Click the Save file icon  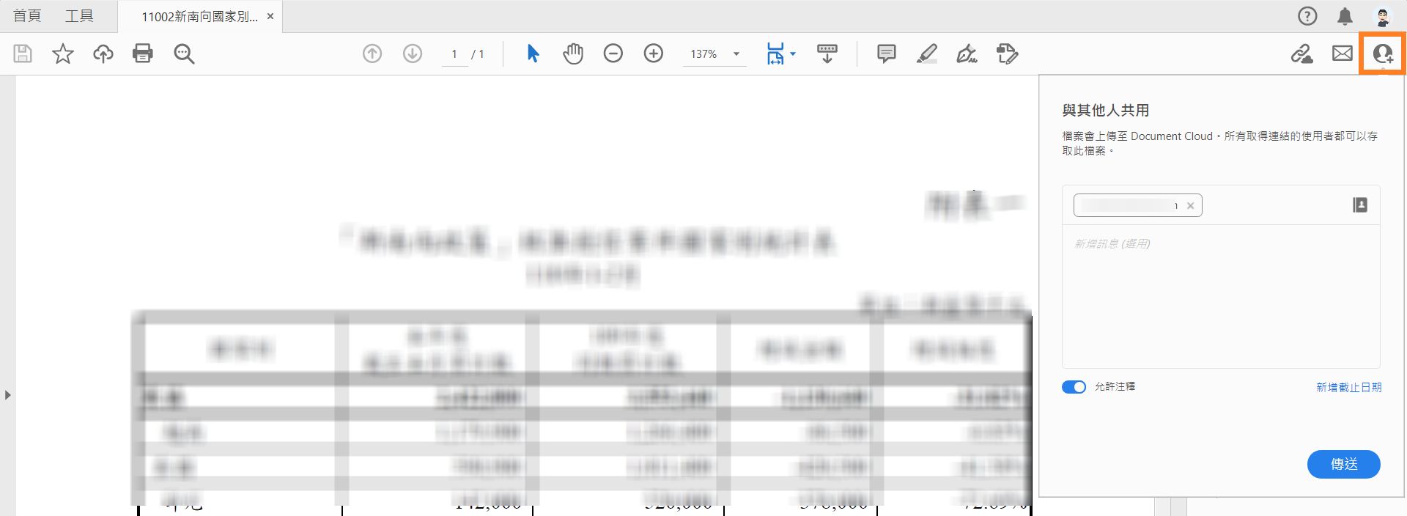pyautogui.click(x=23, y=54)
